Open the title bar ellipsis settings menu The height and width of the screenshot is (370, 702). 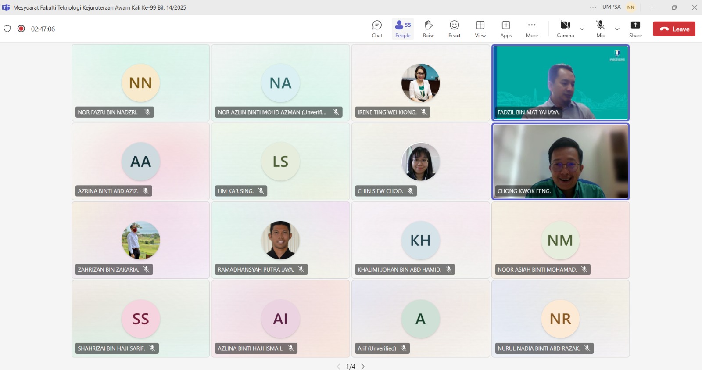point(593,7)
